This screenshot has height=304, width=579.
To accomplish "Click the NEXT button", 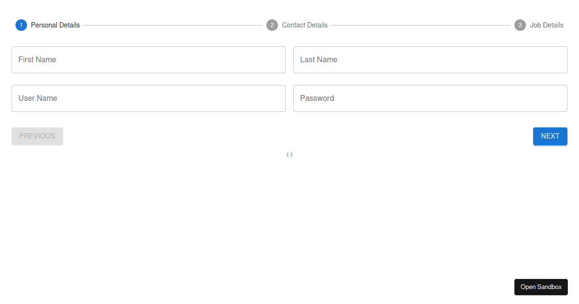I will click(x=550, y=136).
